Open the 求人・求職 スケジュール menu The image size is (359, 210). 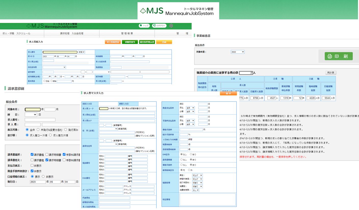(16, 33)
